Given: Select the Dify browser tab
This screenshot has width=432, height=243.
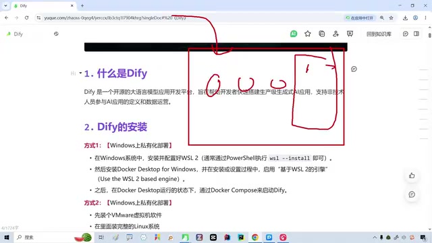Looking at the screenshot, I should (44, 6).
